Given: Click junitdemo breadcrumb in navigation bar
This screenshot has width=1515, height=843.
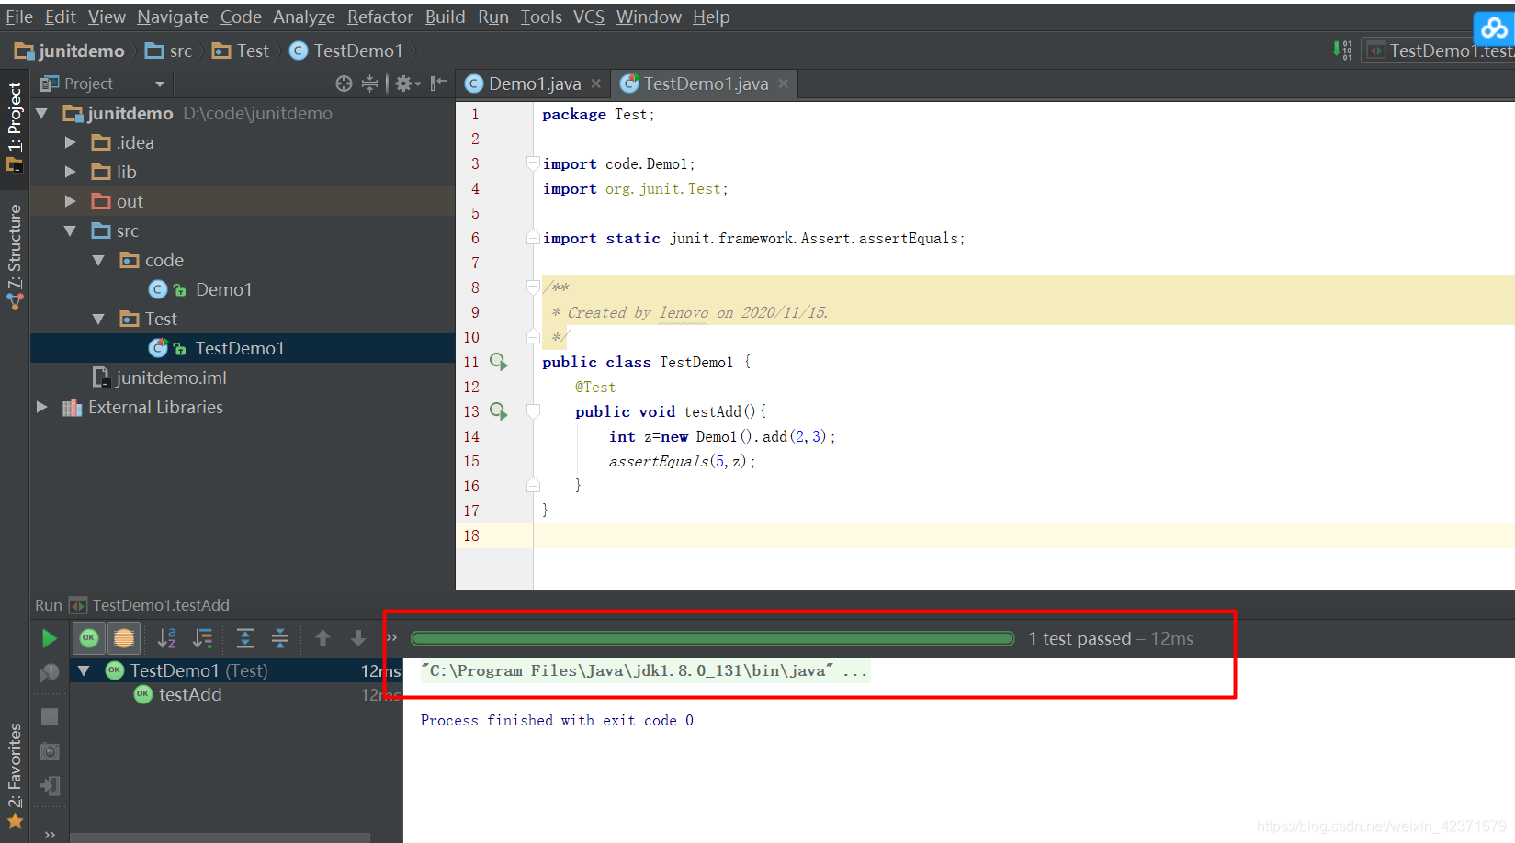Looking at the screenshot, I should point(70,51).
